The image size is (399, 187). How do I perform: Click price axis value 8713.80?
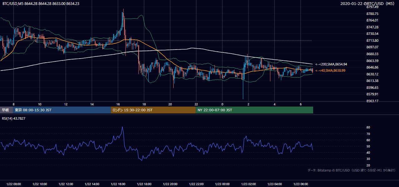372,41
